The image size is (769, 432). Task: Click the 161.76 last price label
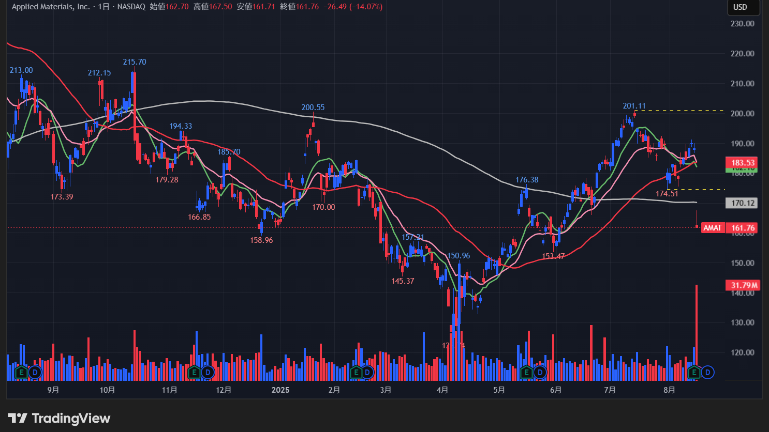743,228
